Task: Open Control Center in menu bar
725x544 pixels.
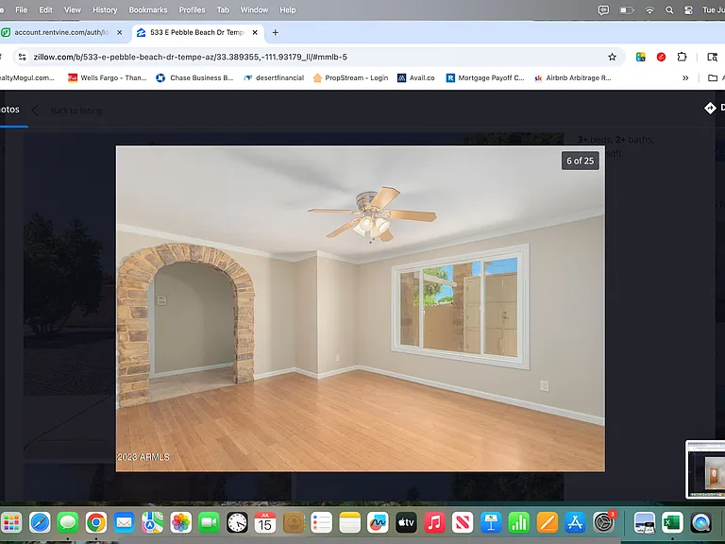Action: [688, 9]
